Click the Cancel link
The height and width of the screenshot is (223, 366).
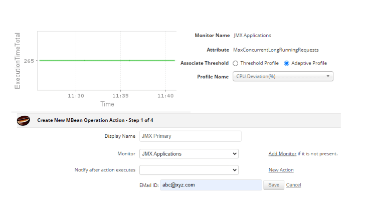[293, 185]
